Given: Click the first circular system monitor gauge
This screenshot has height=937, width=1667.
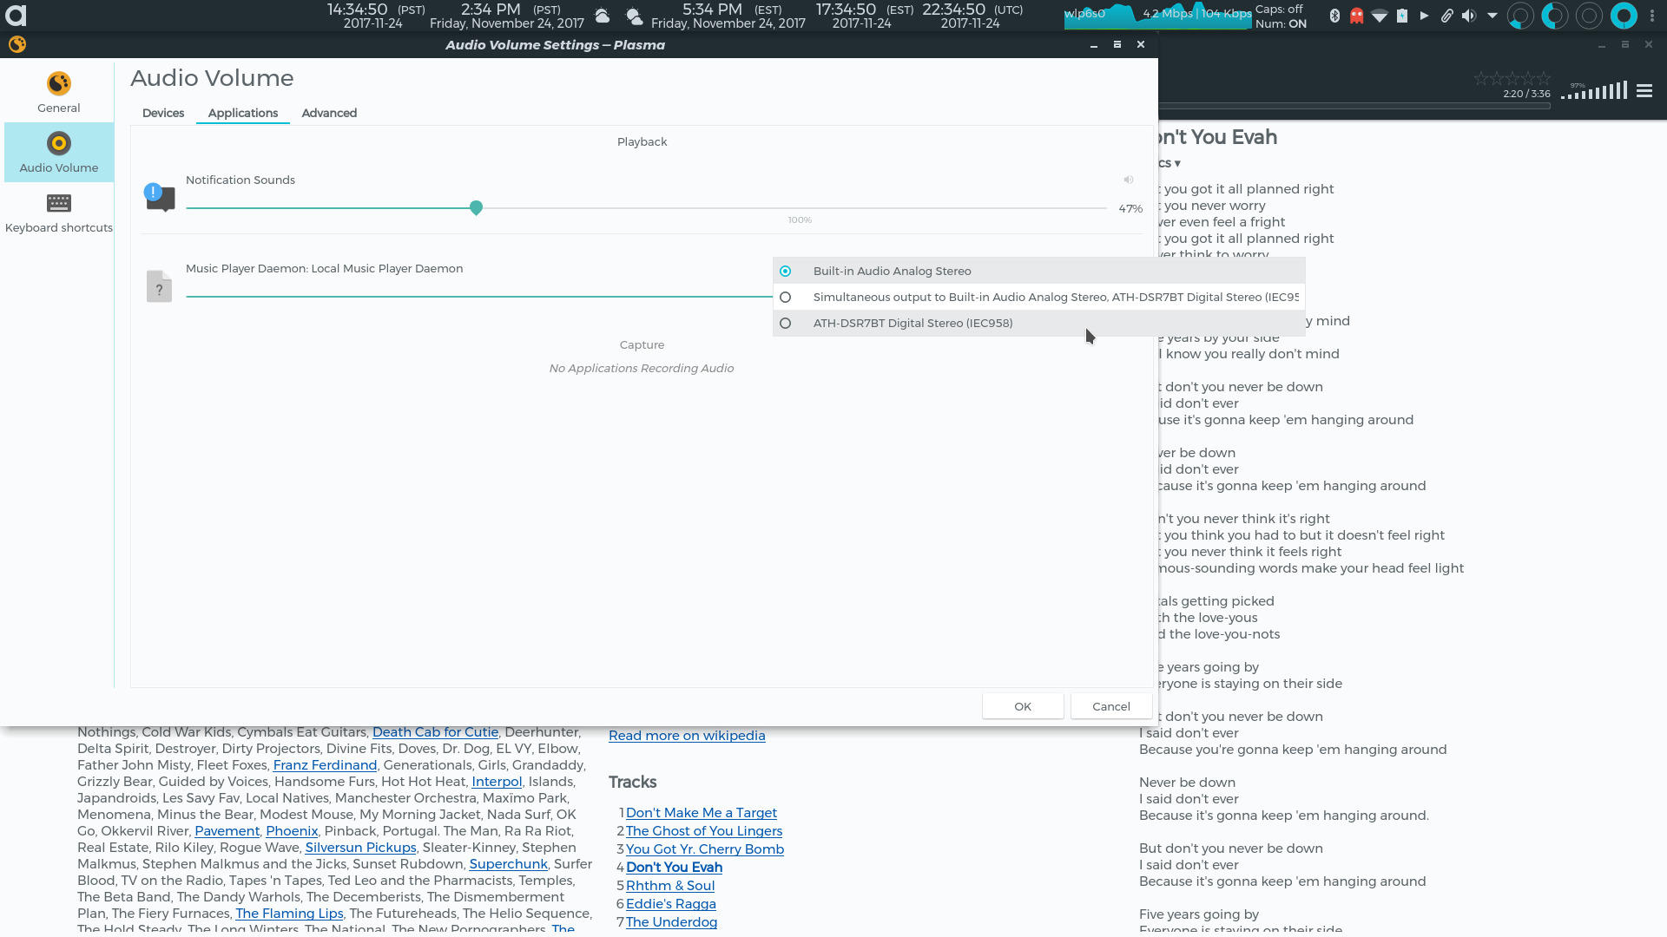Looking at the screenshot, I should [x=1519, y=16].
